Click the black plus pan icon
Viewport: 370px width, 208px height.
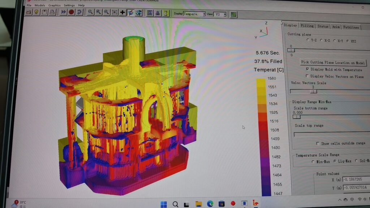122,13
